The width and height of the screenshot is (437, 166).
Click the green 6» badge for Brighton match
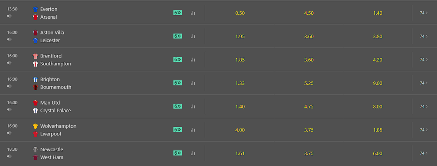[x=177, y=83]
